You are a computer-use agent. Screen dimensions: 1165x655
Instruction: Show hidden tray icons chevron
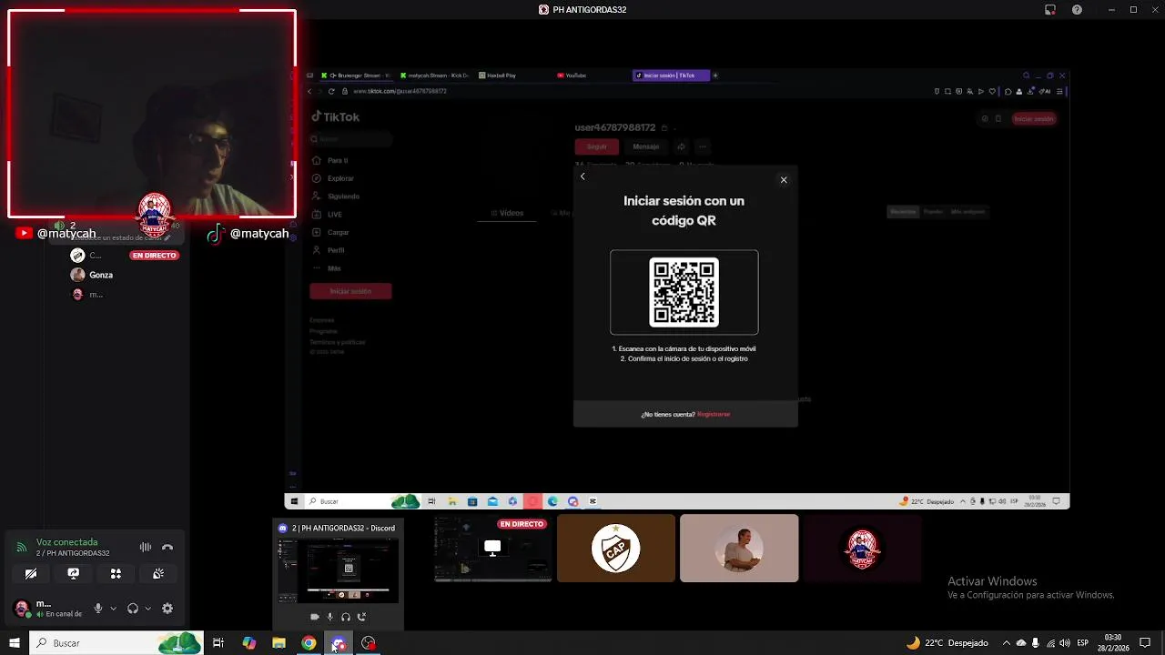pos(1006,643)
